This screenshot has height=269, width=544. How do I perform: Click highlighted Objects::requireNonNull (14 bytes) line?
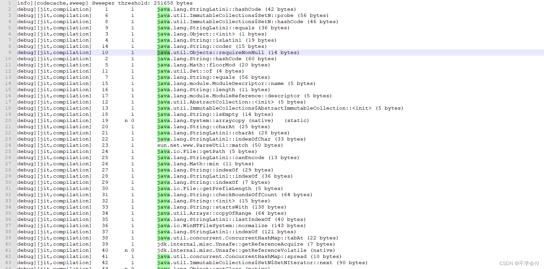tap(280, 52)
